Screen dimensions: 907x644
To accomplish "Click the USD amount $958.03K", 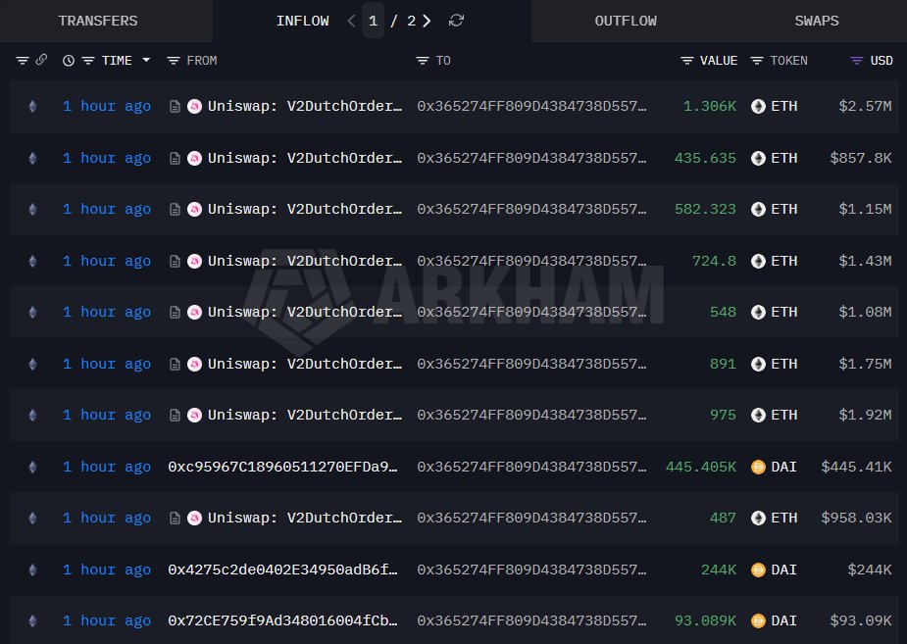I will pyautogui.click(x=857, y=518).
